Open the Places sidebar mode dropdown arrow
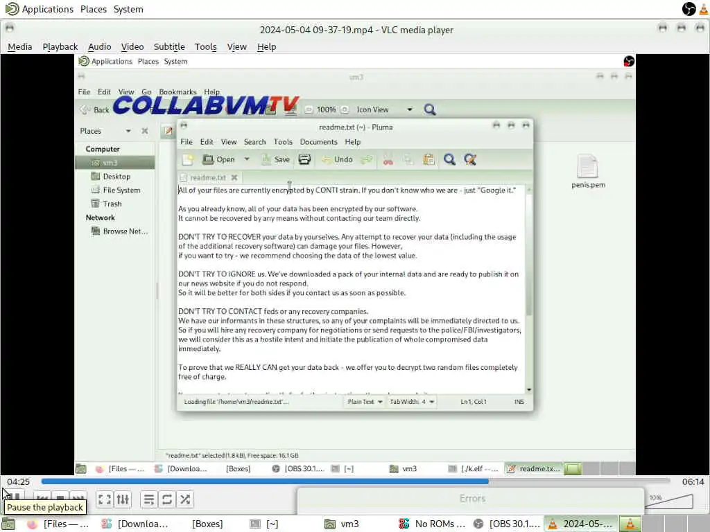 128,131
